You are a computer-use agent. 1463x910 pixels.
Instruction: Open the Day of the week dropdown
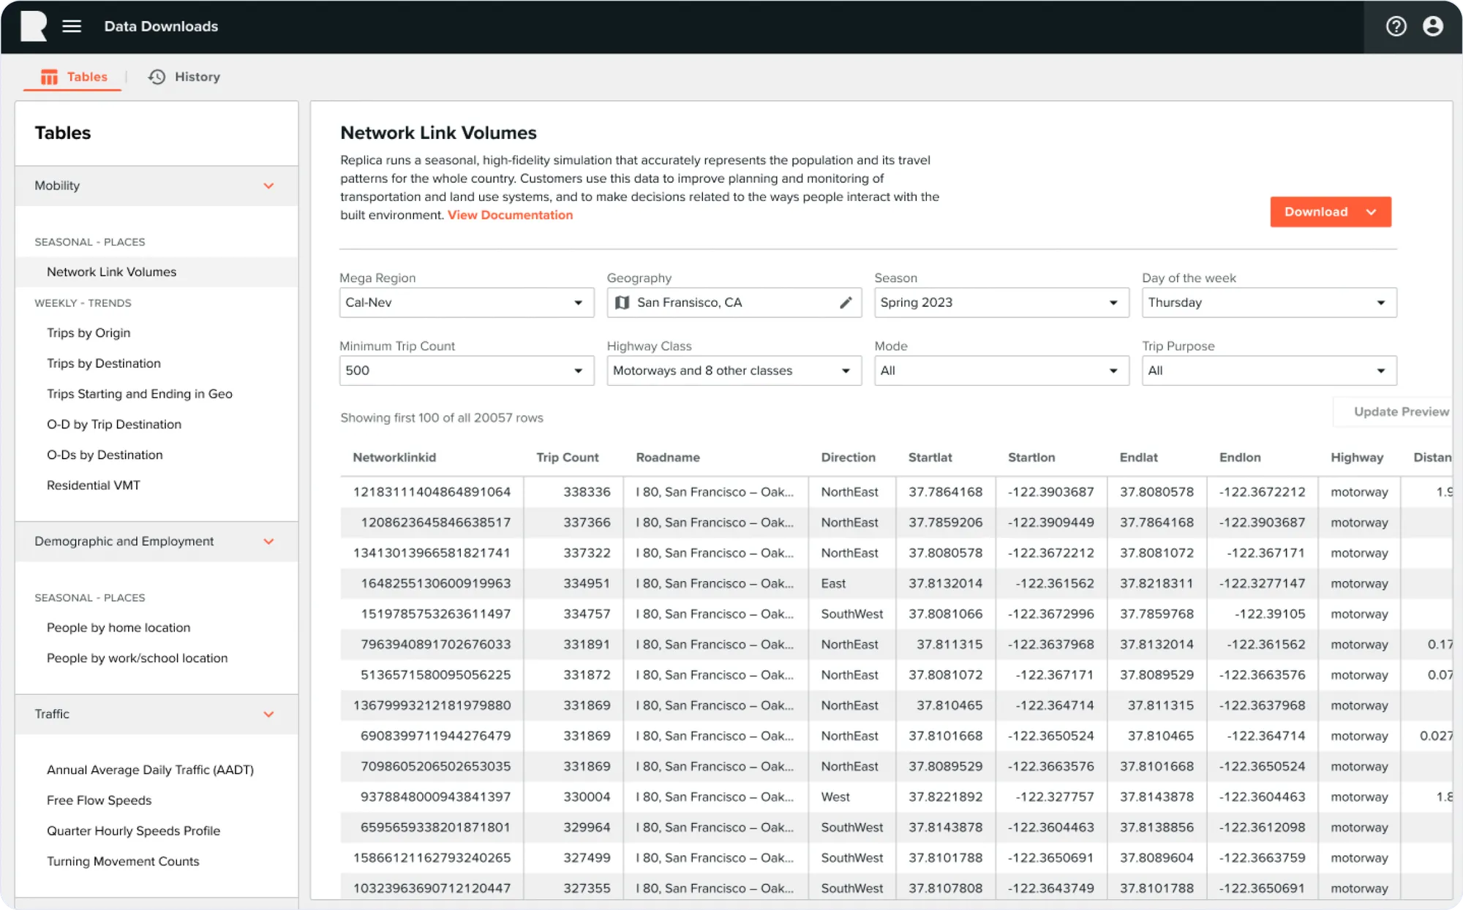tap(1269, 303)
